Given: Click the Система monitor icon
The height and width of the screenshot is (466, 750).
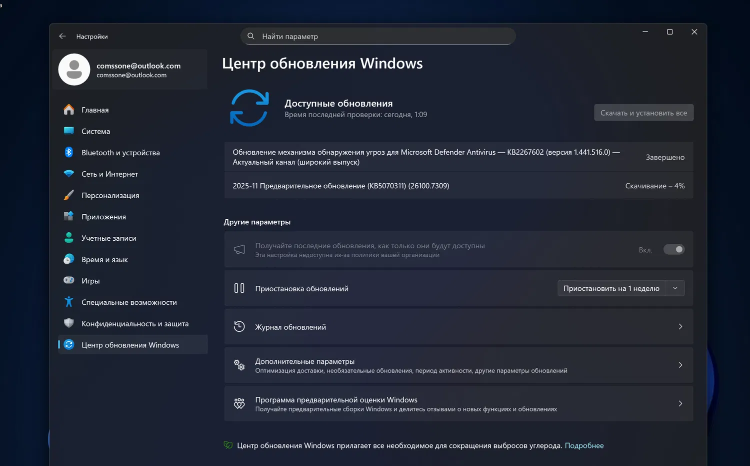Looking at the screenshot, I should [x=69, y=131].
